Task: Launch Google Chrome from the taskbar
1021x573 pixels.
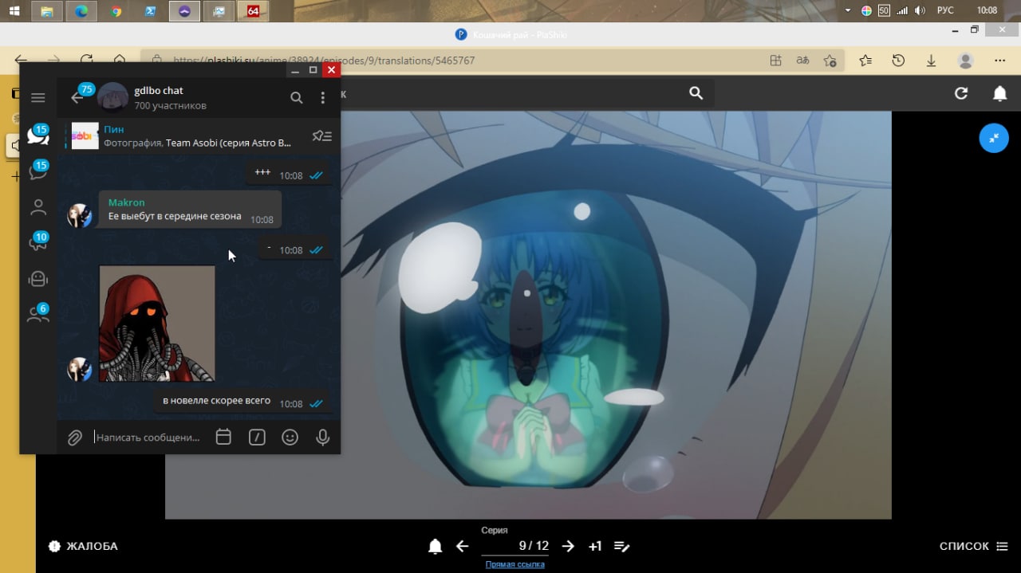Action: click(x=116, y=11)
